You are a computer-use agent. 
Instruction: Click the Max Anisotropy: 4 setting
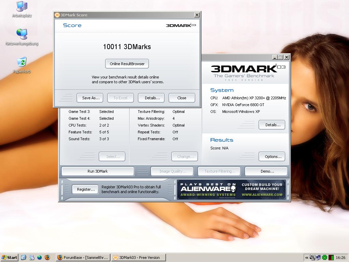coord(156,118)
